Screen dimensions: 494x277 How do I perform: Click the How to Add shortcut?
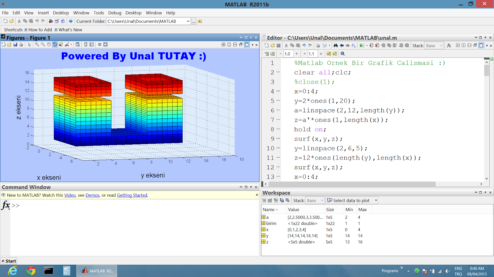click(x=38, y=30)
